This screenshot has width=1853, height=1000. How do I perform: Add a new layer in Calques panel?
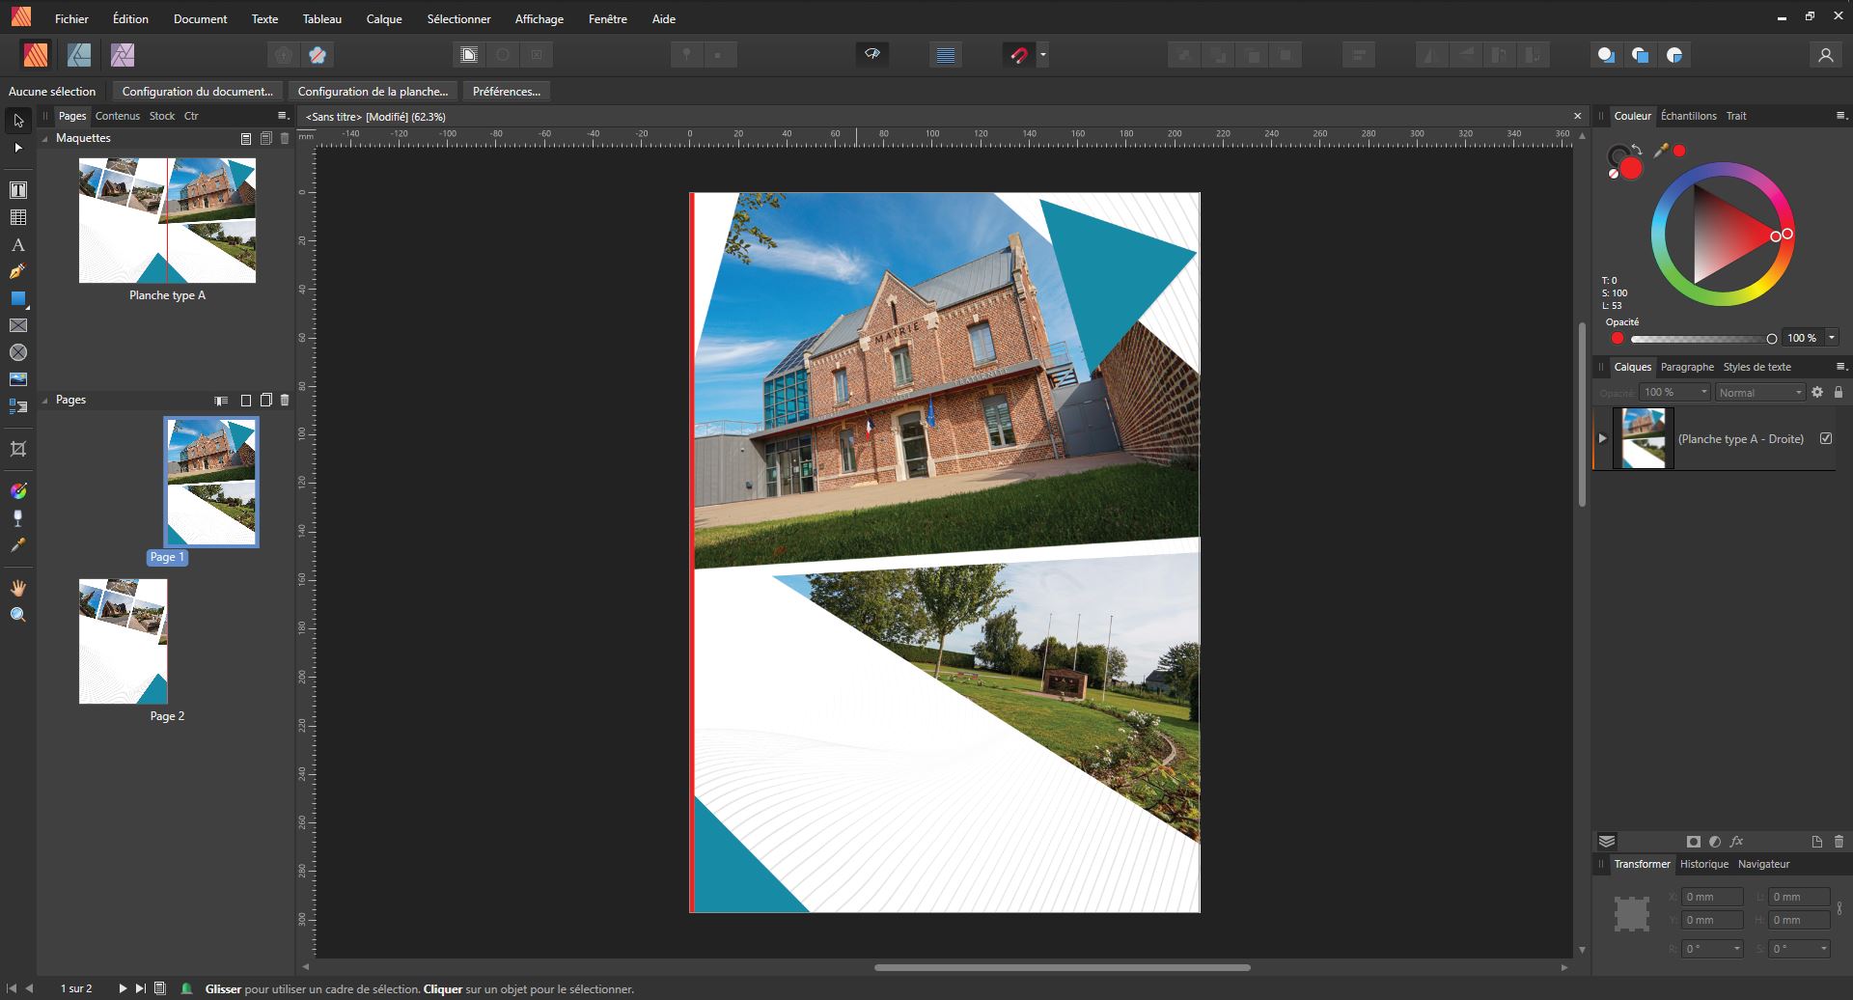pyautogui.click(x=1817, y=842)
